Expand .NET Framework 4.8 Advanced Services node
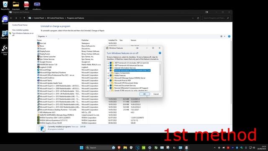The image size is (268, 151). (x=108, y=65)
